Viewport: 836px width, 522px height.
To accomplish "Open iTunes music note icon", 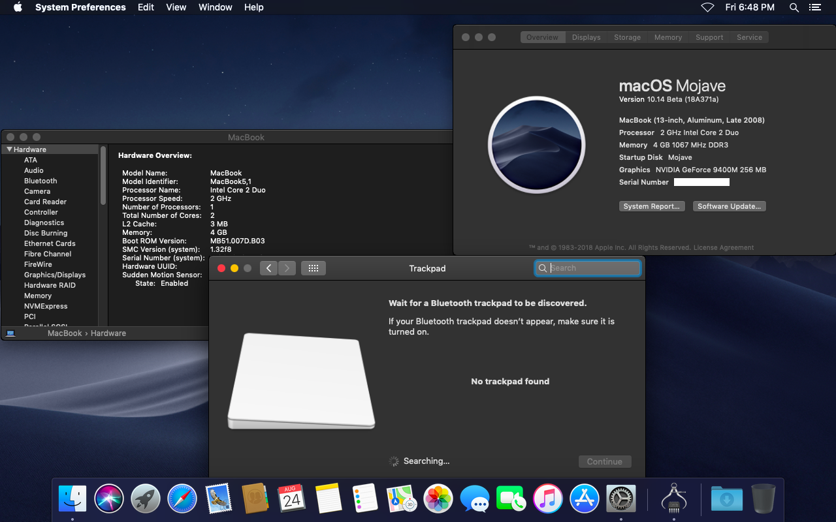I will tap(548, 499).
